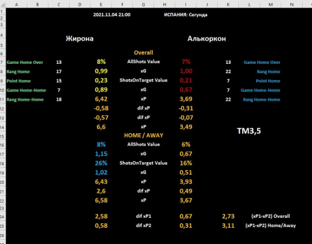This screenshot has height=244, width=312.
Task: Select row 7 header
Action: [x=2, y=62]
